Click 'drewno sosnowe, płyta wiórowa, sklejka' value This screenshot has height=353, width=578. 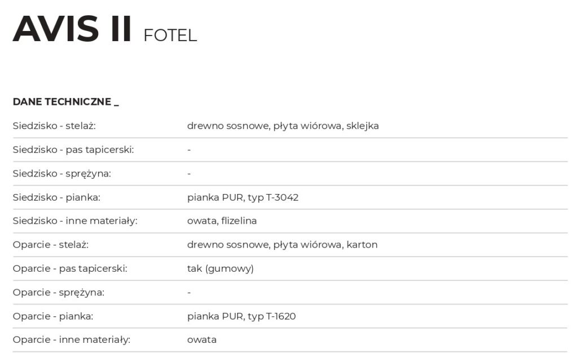pos(283,126)
